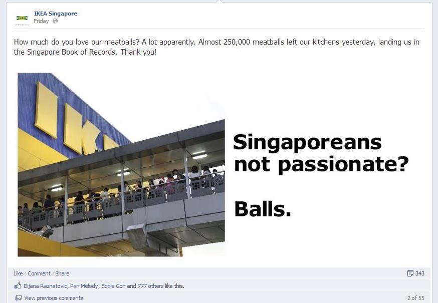Share the IKEA meatballs post
Image resolution: width=438 pixels, height=303 pixels.
[x=62, y=273]
